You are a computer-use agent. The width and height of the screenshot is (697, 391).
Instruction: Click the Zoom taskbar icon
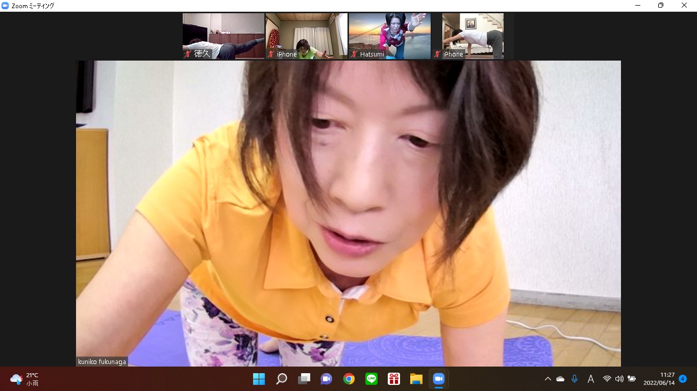[x=439, y=379]
